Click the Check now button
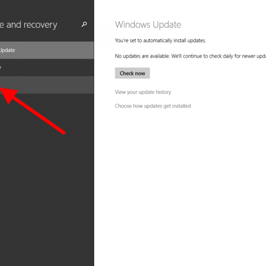Viewport: 266px width, 266px height. 132,73
